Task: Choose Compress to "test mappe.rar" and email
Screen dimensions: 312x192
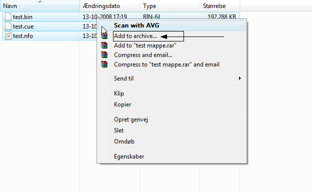Action: (172, 64)
